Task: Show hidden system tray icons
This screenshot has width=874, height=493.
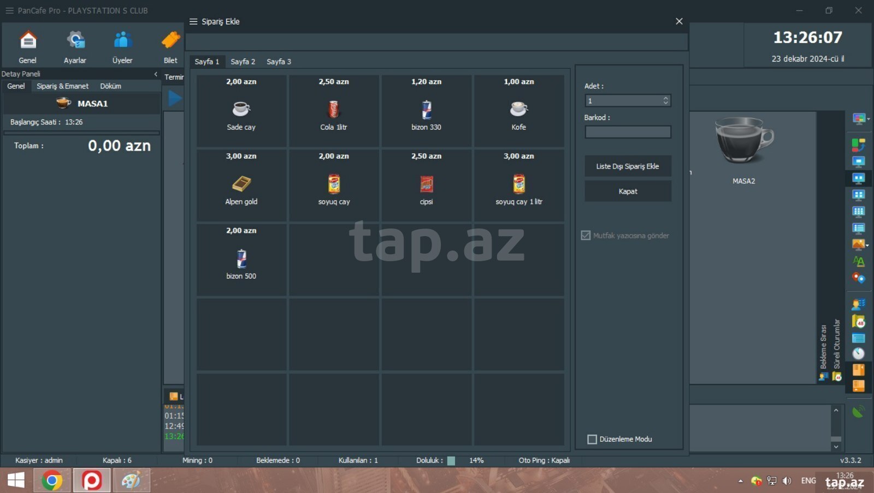Action: point(741,481)
